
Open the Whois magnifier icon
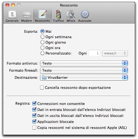[x=71, y=14]
